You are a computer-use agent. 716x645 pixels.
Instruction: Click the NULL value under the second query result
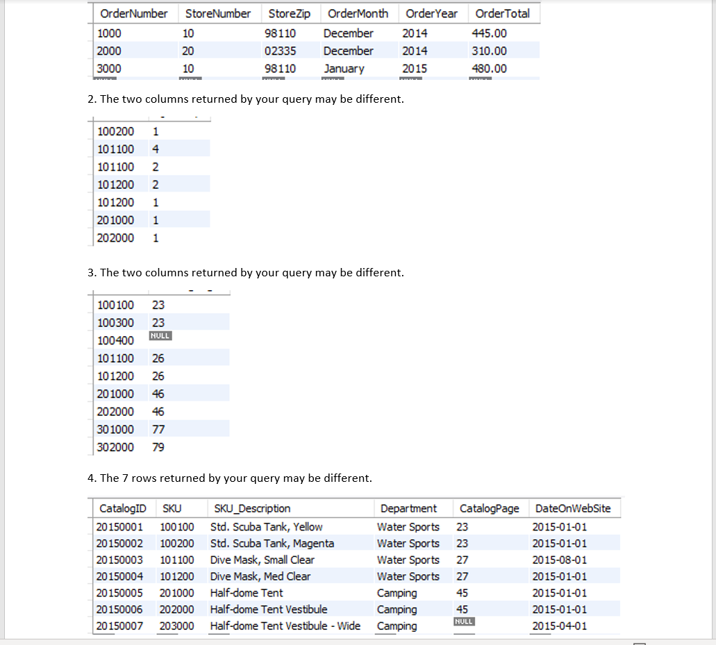coord(160,335)
